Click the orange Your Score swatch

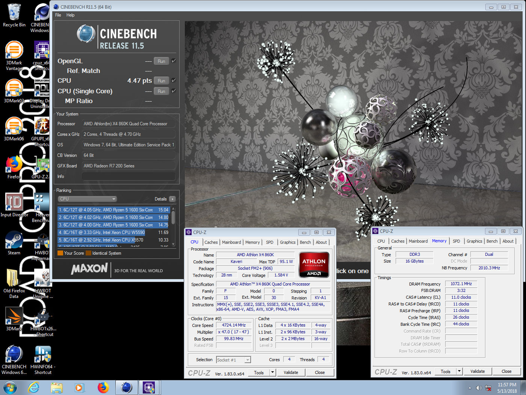click(x=60, y=253)
